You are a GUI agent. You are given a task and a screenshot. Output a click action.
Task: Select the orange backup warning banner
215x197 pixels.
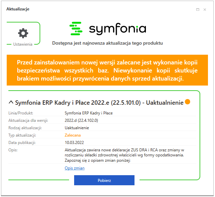(x=107, y=70)
